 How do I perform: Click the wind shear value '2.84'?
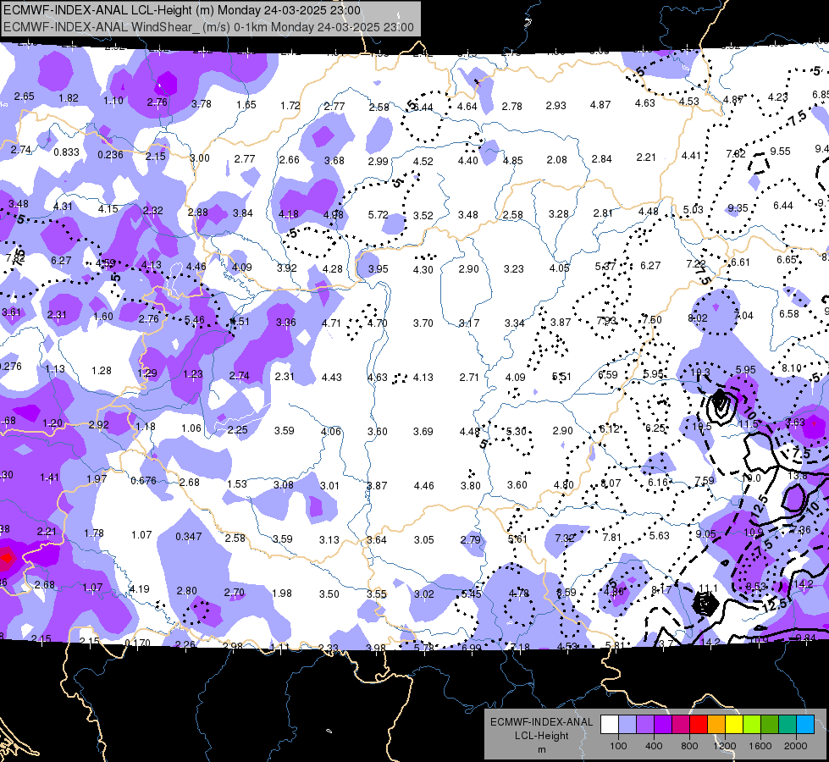click(x=602, y=158)
